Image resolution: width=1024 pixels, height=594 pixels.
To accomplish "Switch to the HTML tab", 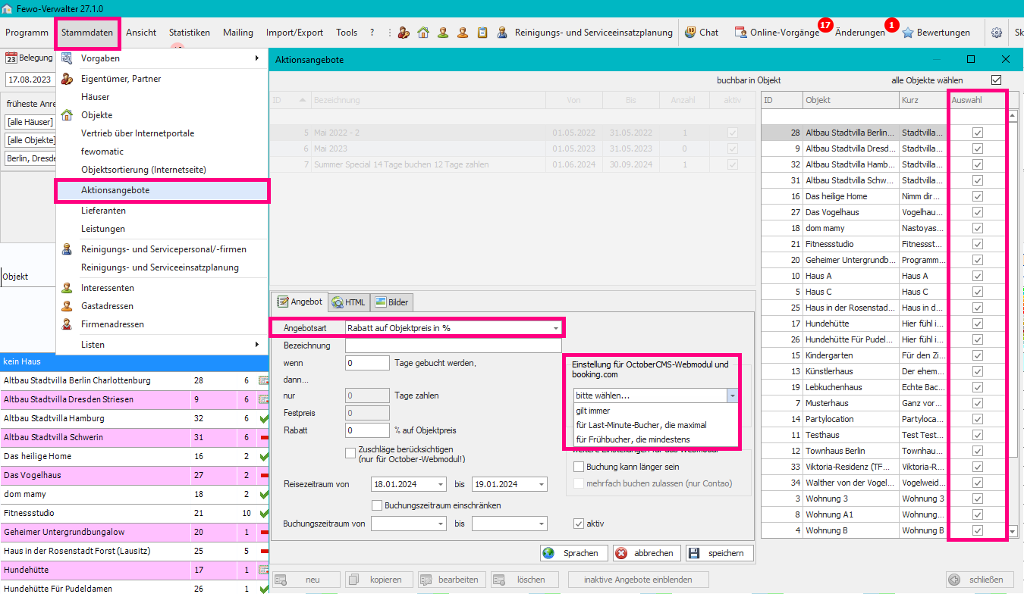I will click(x=348, y=302).
